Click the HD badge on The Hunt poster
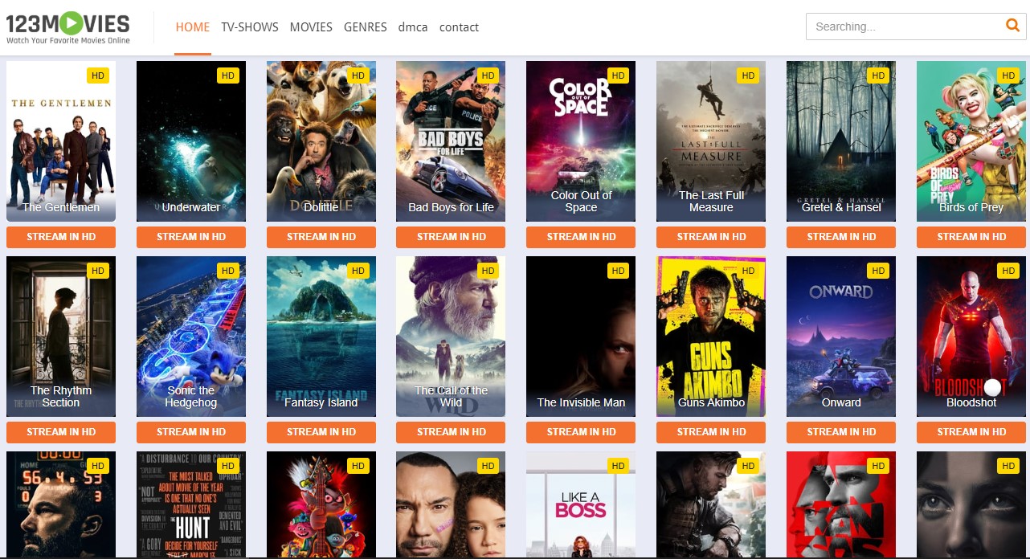This screenshot has width=1030, height=559. pyautogui.click(x=228, y=466)
